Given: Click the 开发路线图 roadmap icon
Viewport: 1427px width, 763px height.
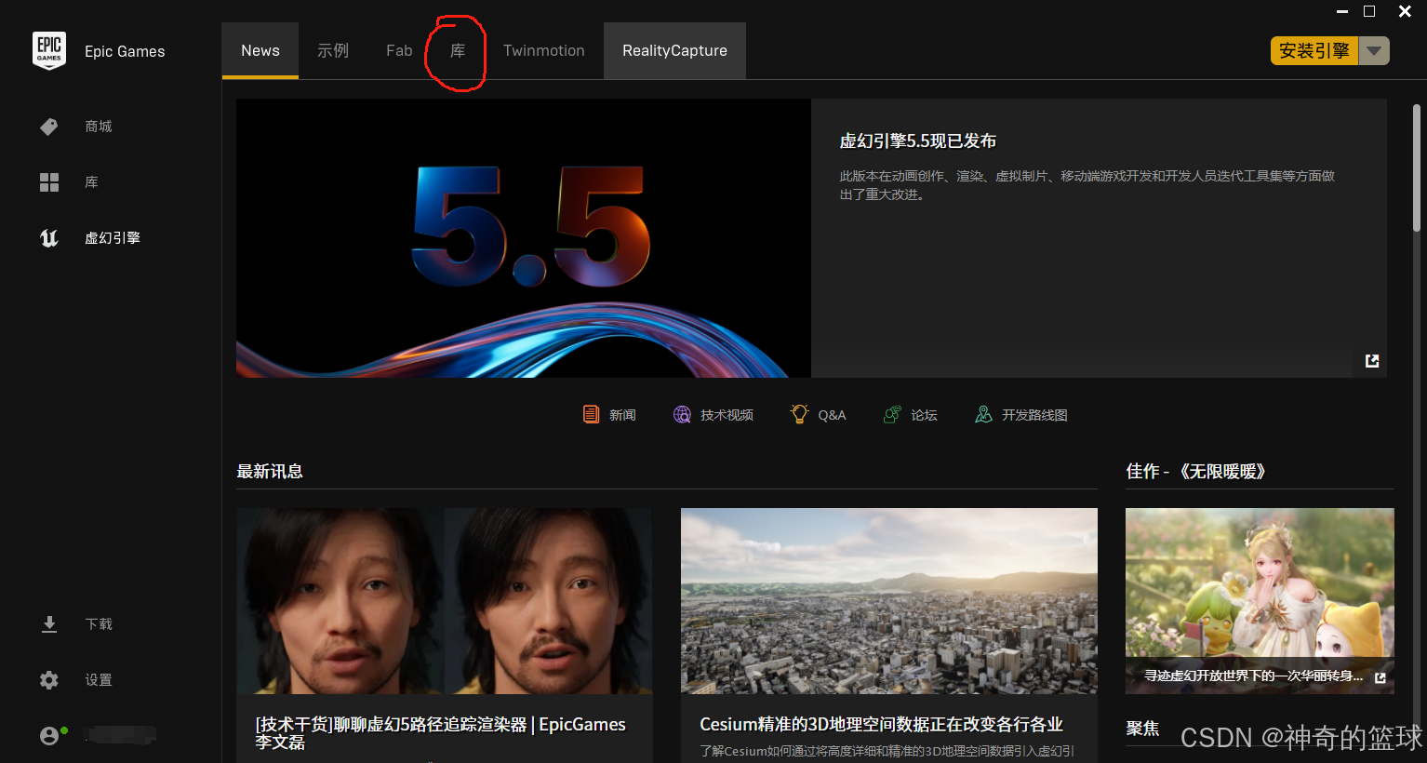Looking at the screenshot, I should [x=983, y=414].
